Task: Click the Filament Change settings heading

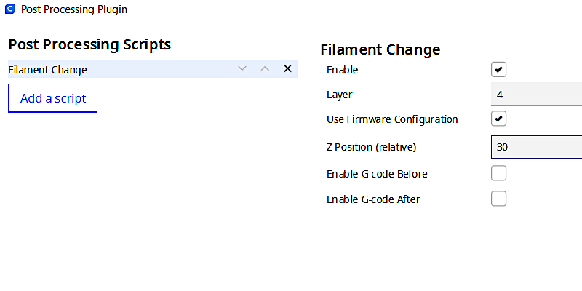Action: click(x=380, y=49)
